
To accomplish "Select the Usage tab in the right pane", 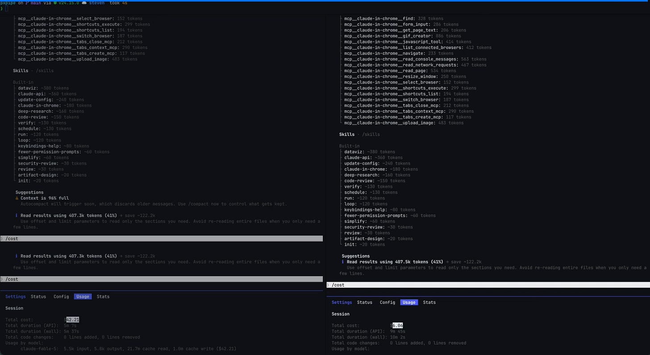I will coord(409,302).
